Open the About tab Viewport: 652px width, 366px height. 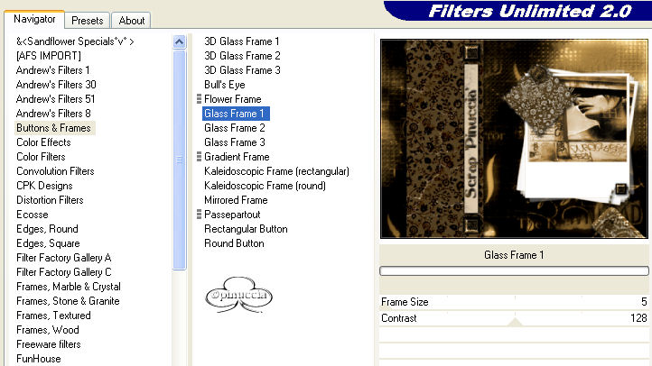coord(132,21)
